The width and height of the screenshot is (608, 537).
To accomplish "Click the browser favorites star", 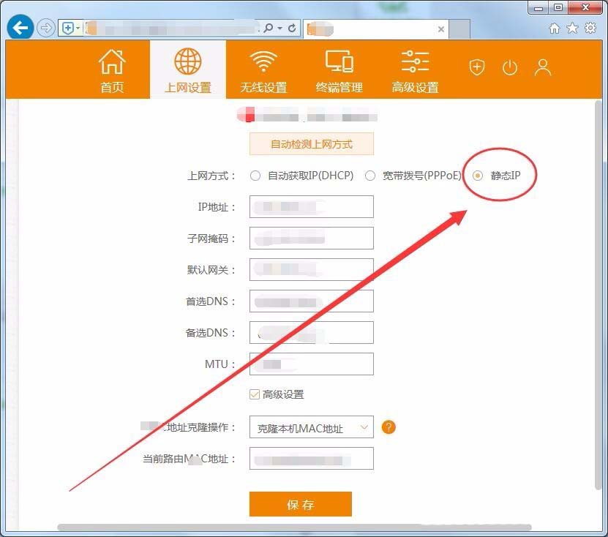I will coord(571,26).
